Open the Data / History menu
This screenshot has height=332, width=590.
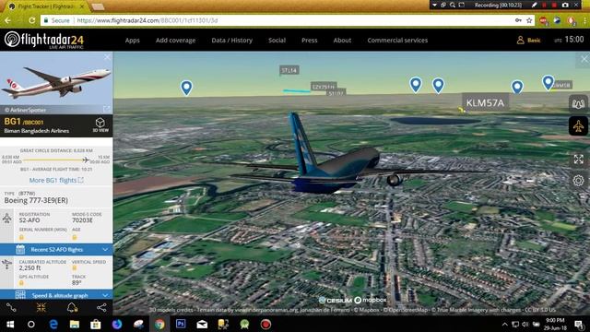(x=231, y=41)
